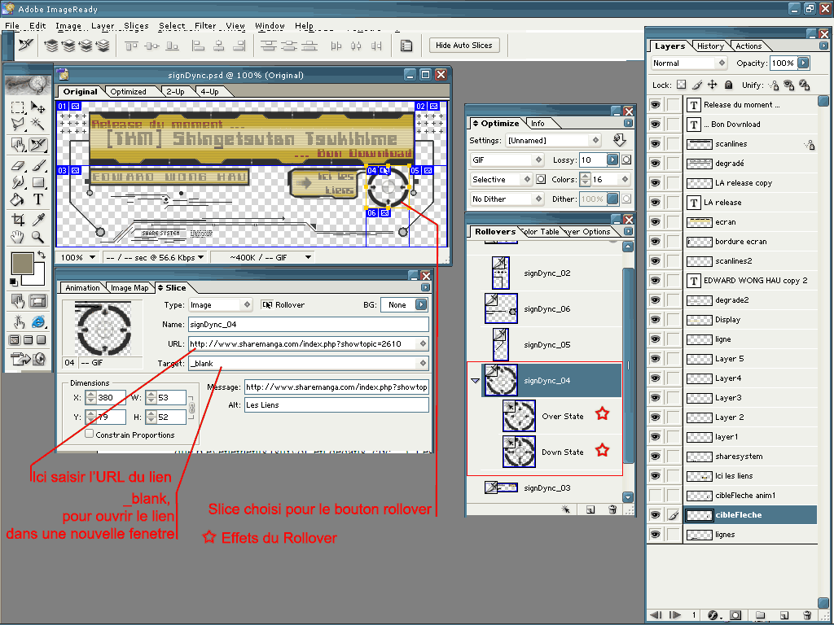Choose the Slice Select tool
This screenshot has width=834, height=625.
pos(37,145)
